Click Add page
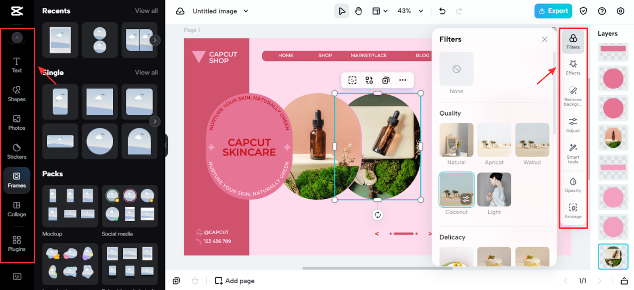 [235, 281]
